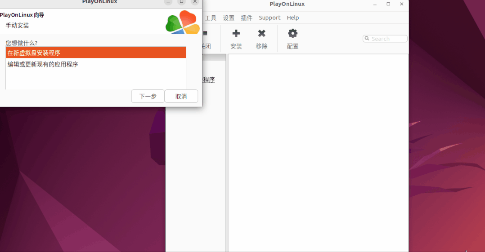This screenshot has width=485, height=252.
Task: Click the 取消 button in wizard
Action: [x=181, y=96]
